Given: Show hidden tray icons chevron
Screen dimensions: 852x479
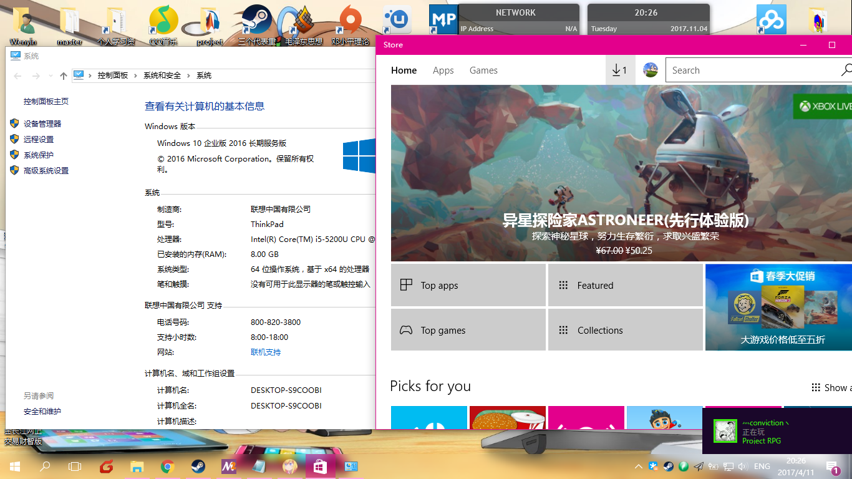Looking at the screenshot, I should [x=638, y=466].
